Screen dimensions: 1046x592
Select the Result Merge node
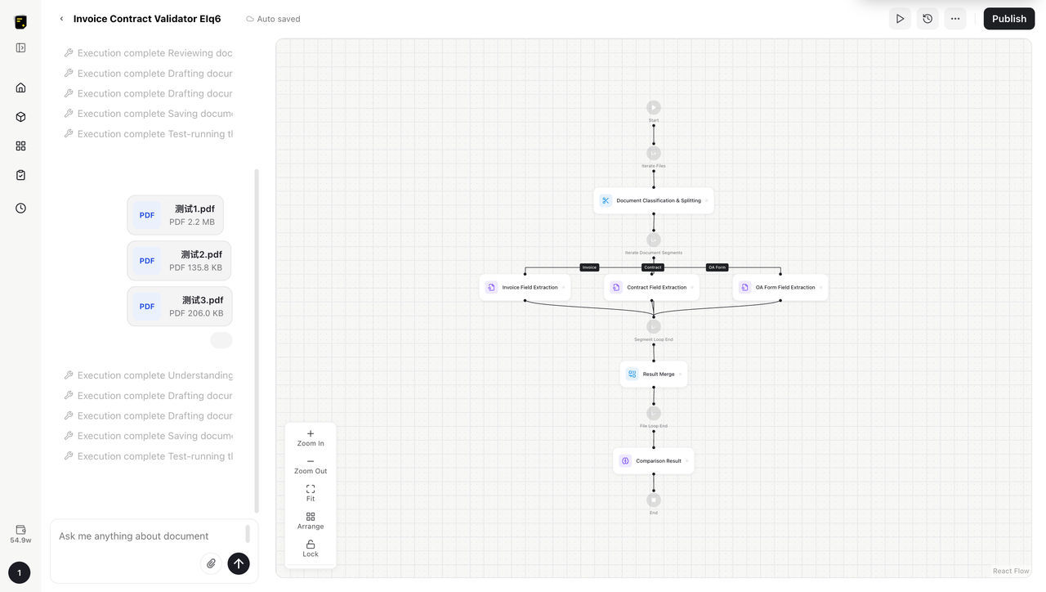pyautogui.click(x=654, y=374)
